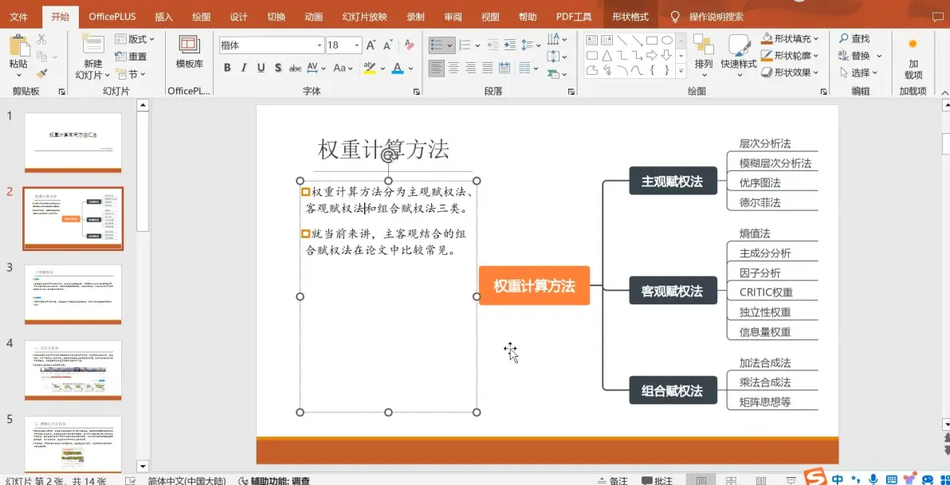This screenshot has height=485, width=950.
Task: Open the 模板库 template library
Action: (189, 52)
